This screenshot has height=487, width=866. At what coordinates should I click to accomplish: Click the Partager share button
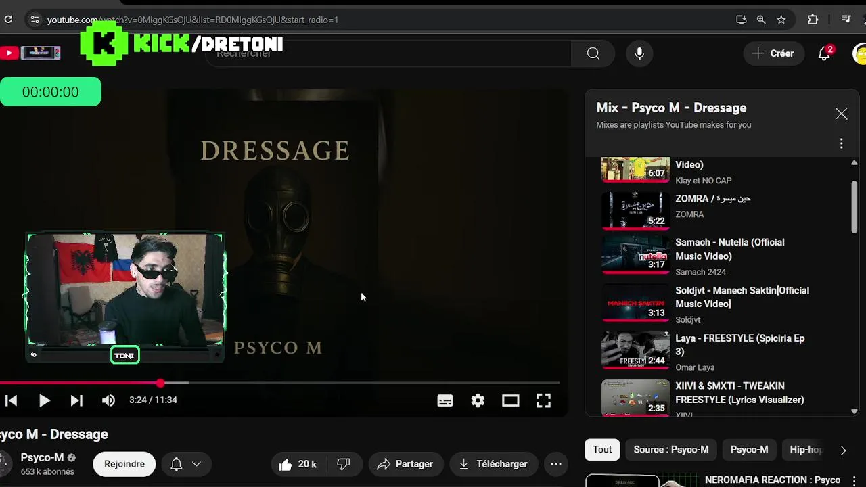(x=405, y=464)
